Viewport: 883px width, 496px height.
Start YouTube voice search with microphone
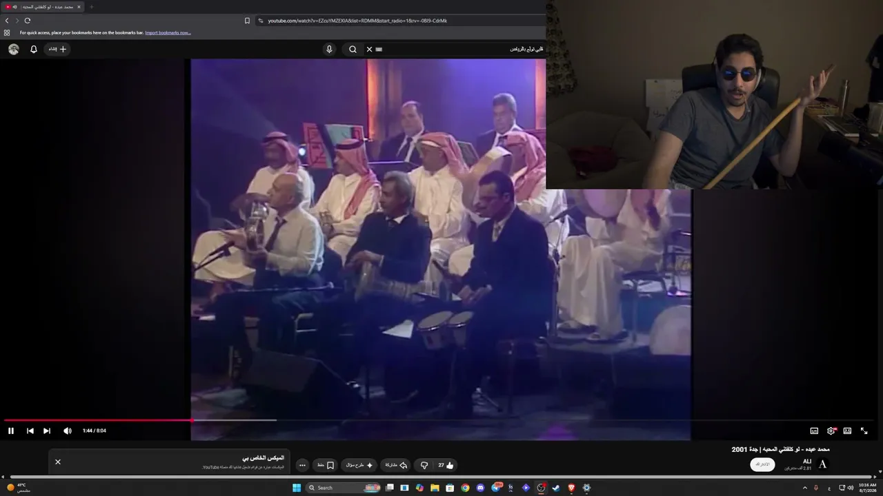[x=329, y=49]
